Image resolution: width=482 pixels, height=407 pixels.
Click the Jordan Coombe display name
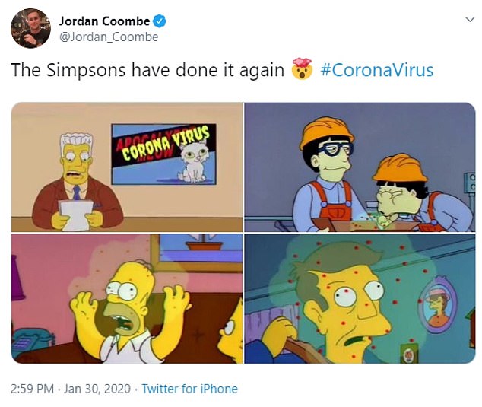coord(104,21)
